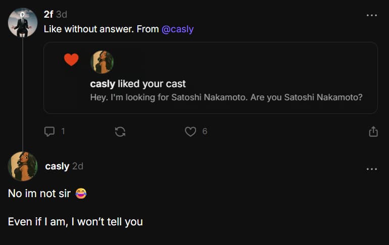
Task: Click the quoted Satoshi Nakamoto cast text
Action: (226, 97)
